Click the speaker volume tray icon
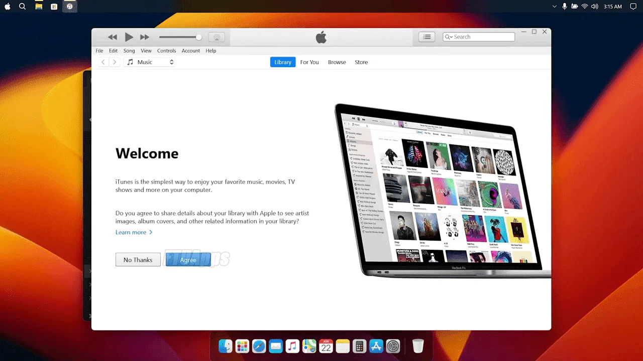 tap(595, 7)
